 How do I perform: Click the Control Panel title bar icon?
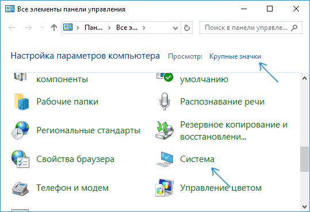[x=10, y=9]
